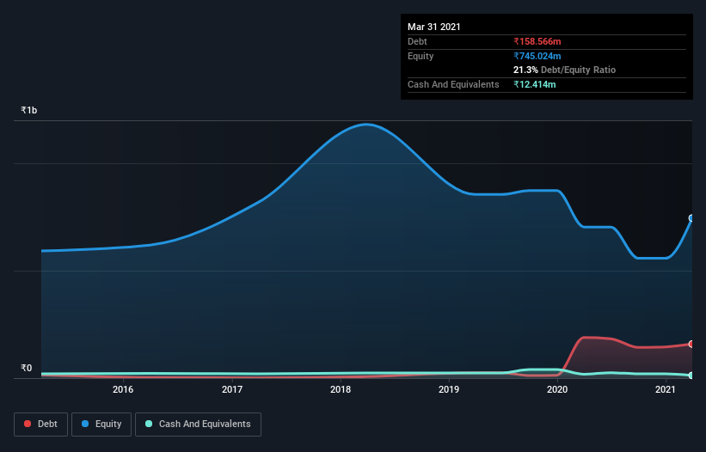Click the 2020 x-axis label

coord(557,389)
